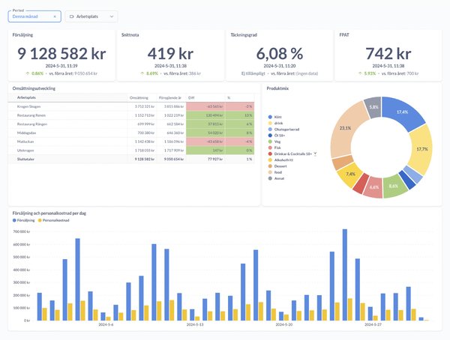Sort table by Diff column header
Viewport: 450px width, 340px height.
click(191, 97)
